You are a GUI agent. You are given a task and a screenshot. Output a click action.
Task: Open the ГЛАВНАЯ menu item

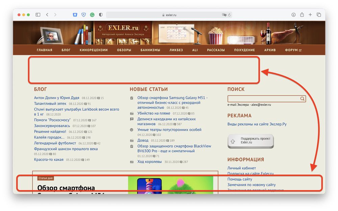click(x=44, y=50)
